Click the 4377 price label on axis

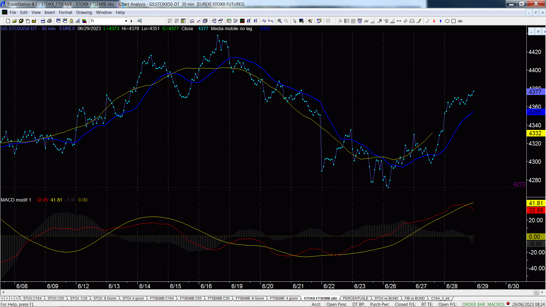tap(536, 92)
